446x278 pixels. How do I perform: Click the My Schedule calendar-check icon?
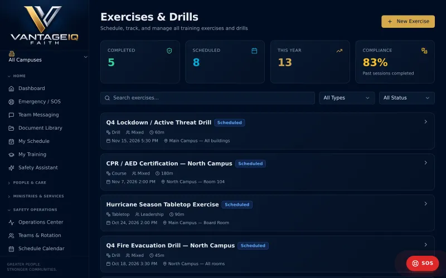(x=11, y=141)
